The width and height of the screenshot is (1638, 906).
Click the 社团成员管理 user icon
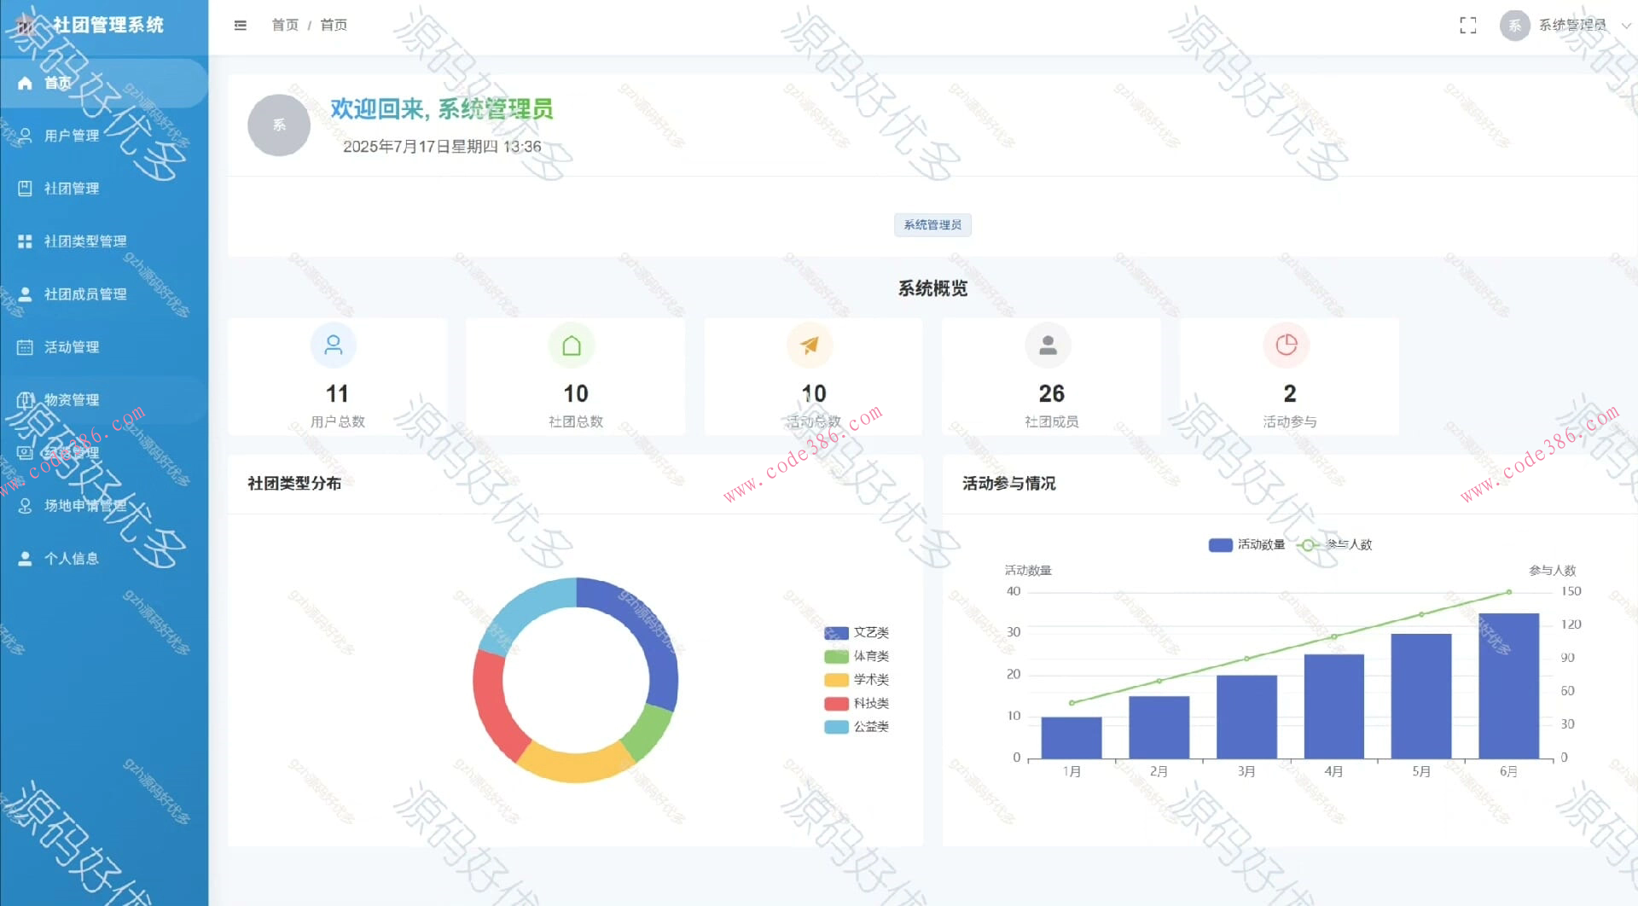point(26,294)
